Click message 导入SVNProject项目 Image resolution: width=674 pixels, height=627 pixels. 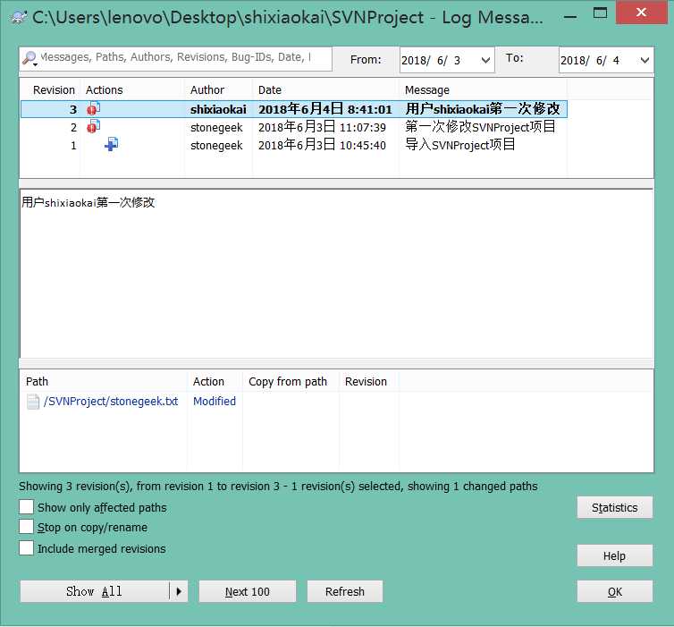pos(460,145)
